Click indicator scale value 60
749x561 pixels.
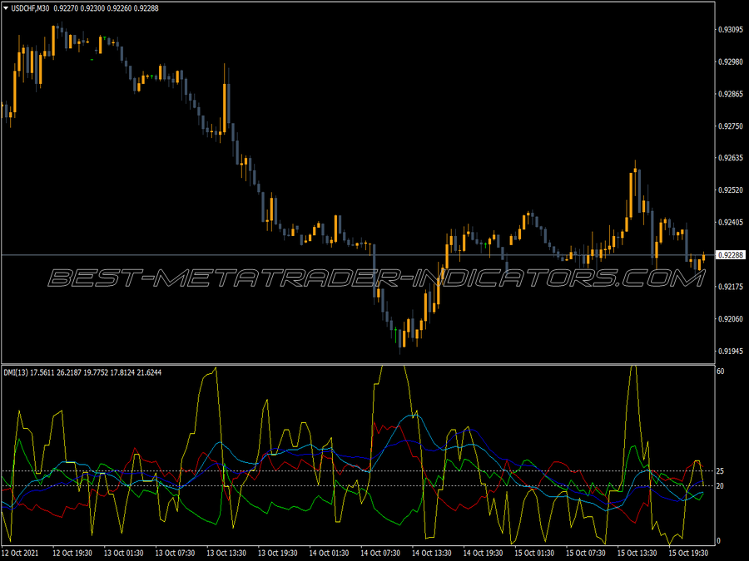(721, 372)
